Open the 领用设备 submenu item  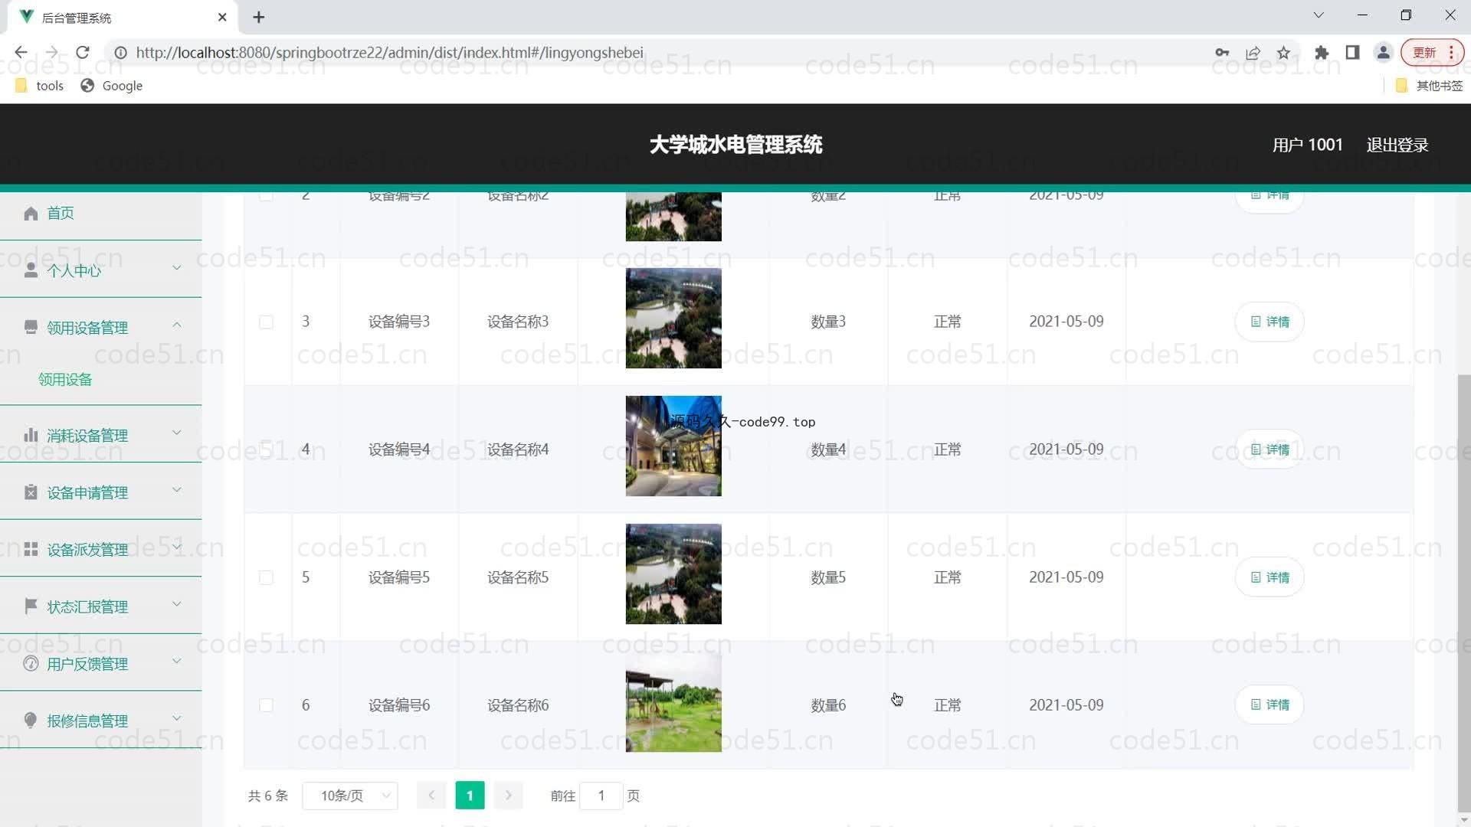click(x=65, y=380)
